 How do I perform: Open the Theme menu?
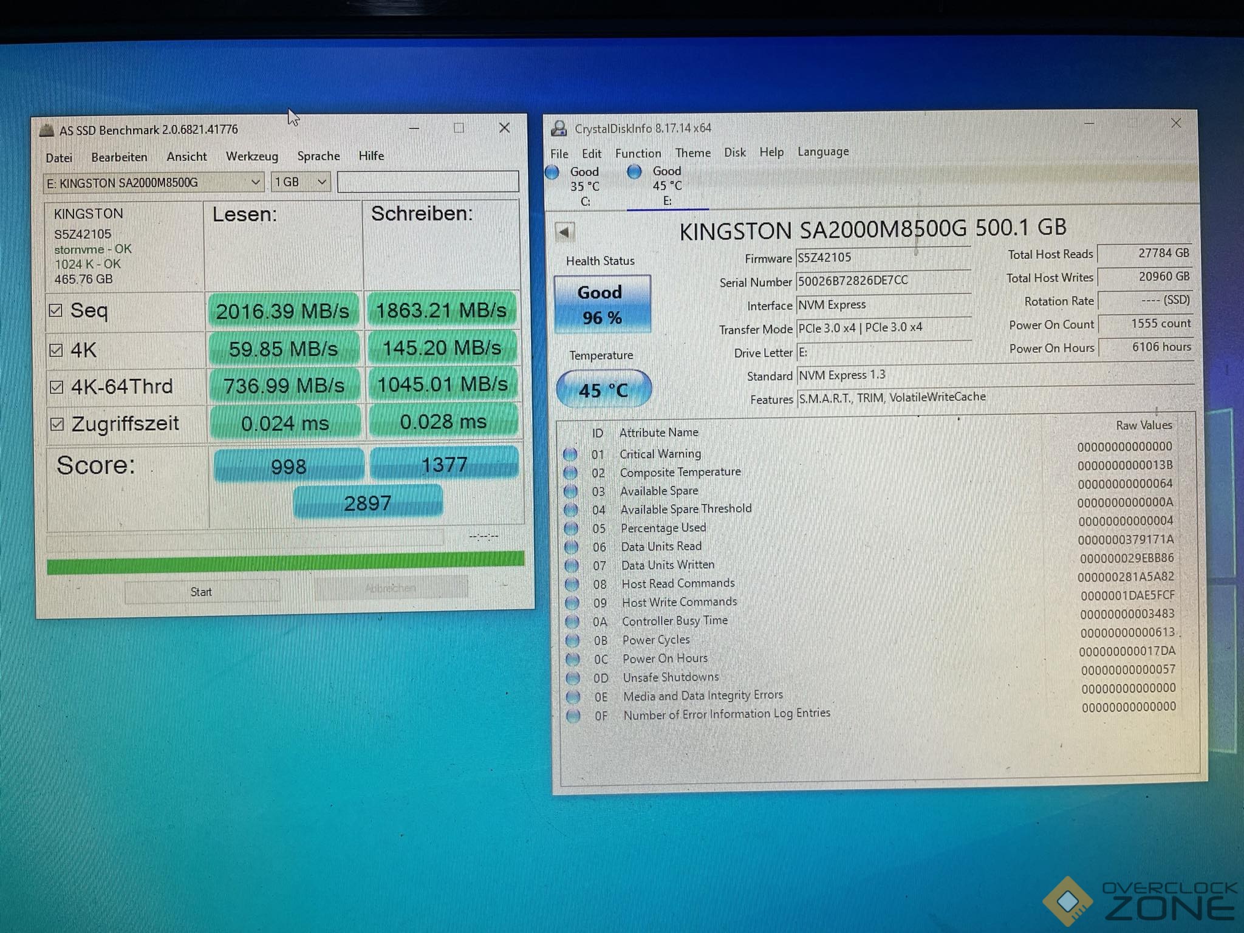[x=692, y=152]
